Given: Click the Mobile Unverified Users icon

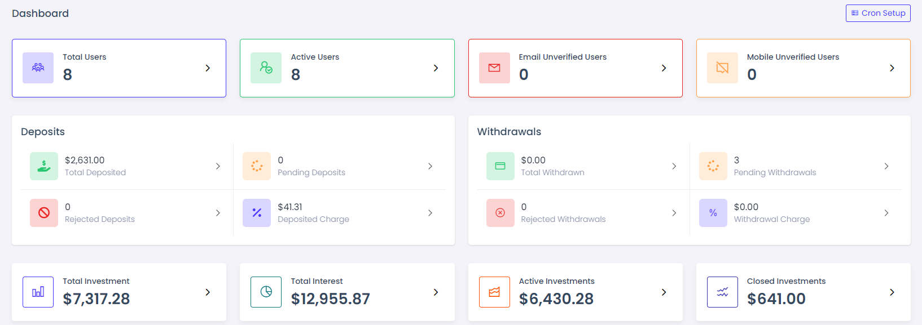Looking at the screenshot, I should coord(722,68).
